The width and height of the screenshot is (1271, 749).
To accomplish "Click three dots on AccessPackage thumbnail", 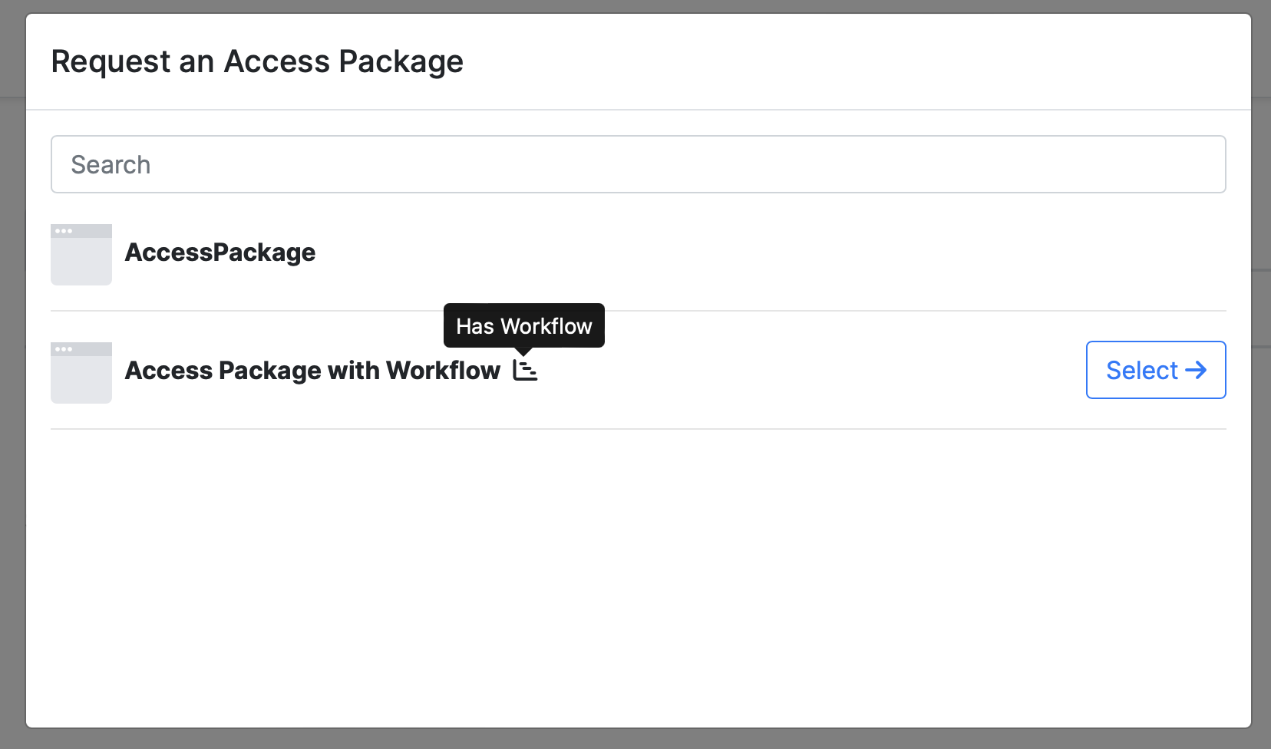I will [64, 231].
